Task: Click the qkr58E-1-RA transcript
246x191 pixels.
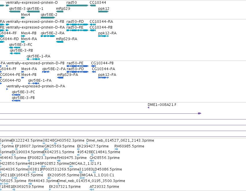Action: pyautogui.click(x=33, y=59)
